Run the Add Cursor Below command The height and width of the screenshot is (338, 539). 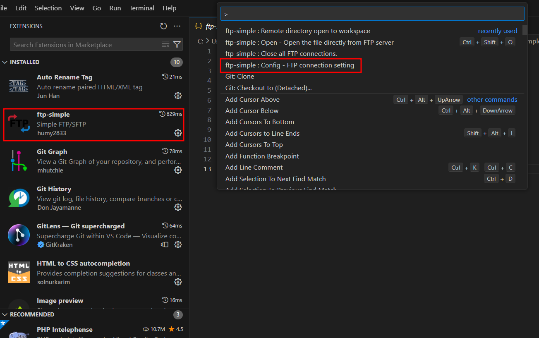point(372,110)
